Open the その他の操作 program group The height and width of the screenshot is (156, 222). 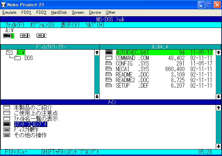[30, 135]
